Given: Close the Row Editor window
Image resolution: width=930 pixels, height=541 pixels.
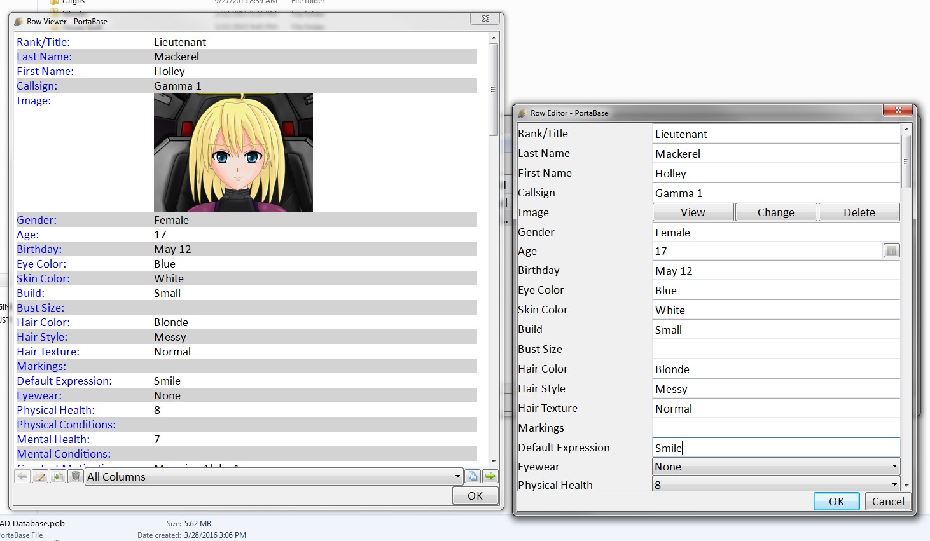Looking at the screenshot, I should tap(898, 111).
